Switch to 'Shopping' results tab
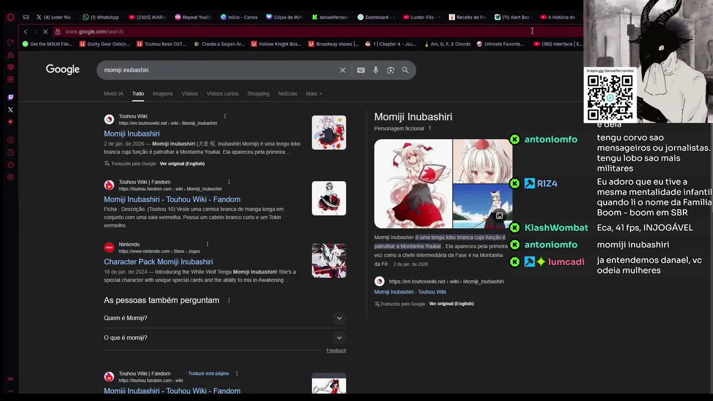The image size is (713, 401). 258,94
